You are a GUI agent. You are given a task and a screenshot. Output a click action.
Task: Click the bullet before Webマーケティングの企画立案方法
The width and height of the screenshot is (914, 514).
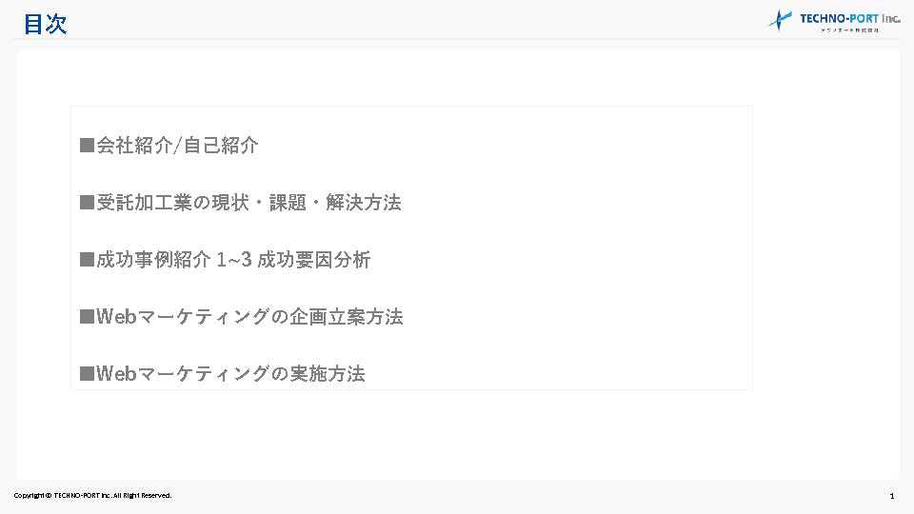[87, 317]
